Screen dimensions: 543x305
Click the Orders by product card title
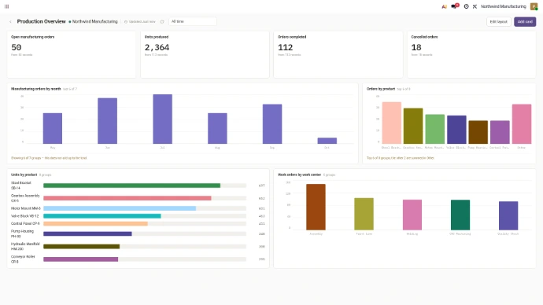381,89
